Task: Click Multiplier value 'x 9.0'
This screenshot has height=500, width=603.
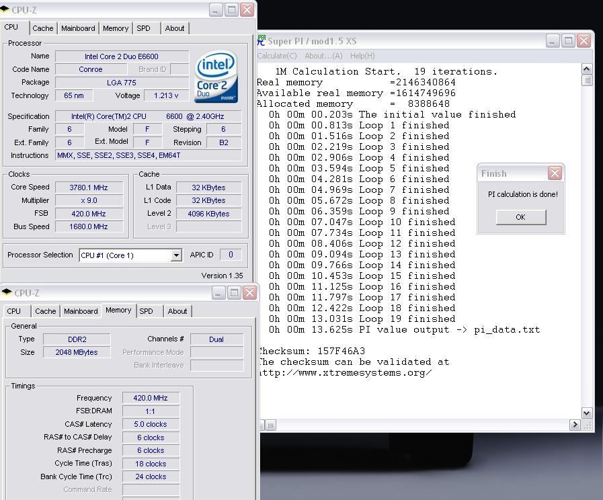Action: [x=89, y=201]
